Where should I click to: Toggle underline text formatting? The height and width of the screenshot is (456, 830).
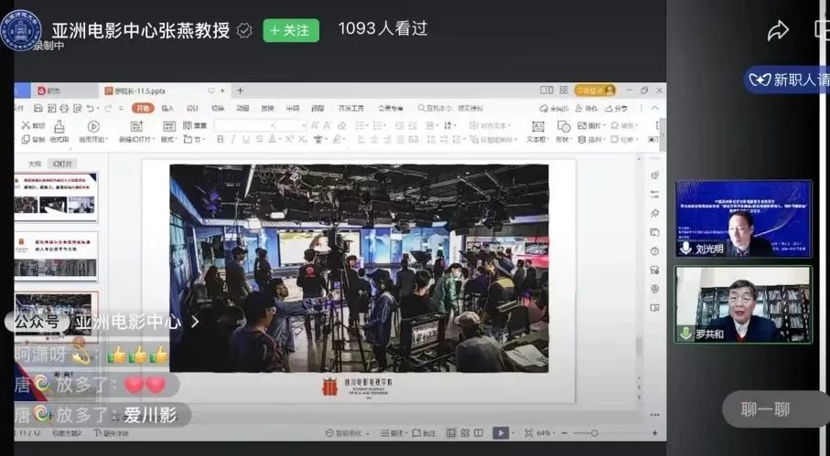pos(246,140)
